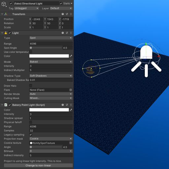Viewport: 169px width, 169px height.
Task: Open Transform component preset settings icon
Action: [x=67, y=14]
